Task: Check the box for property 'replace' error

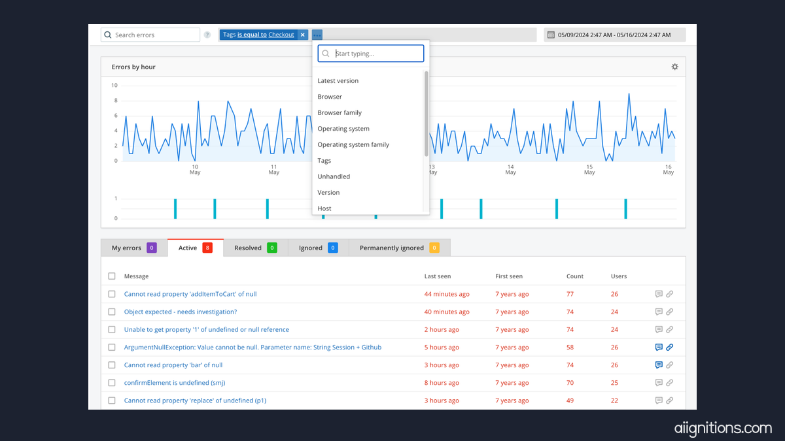Action: pos(112,400)
